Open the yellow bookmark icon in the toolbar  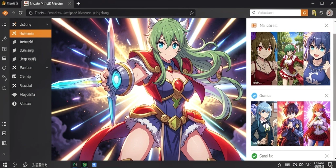coord(314,13)
